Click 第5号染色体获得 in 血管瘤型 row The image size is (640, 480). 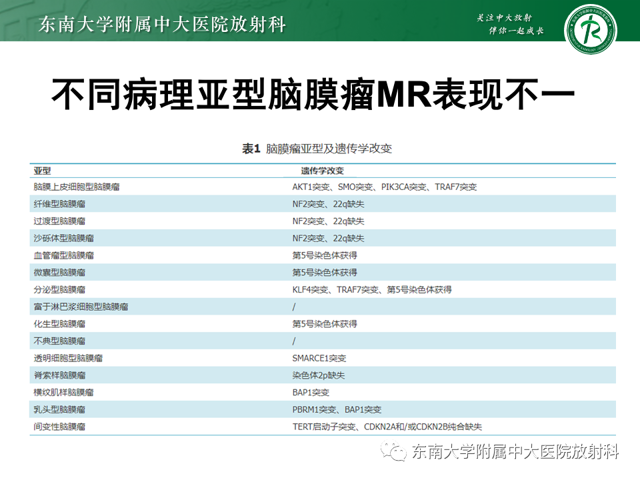325,255
